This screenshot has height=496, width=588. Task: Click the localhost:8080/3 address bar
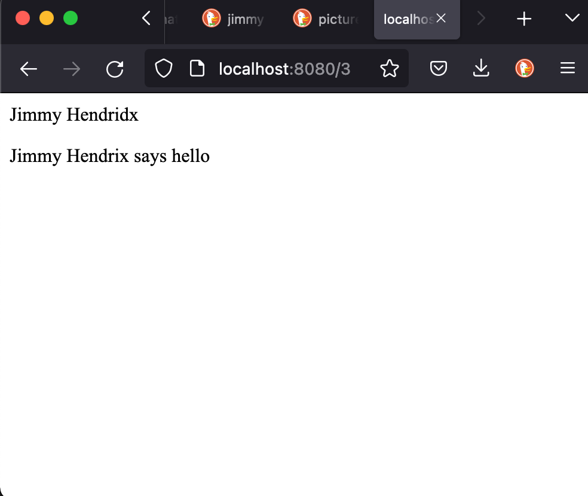pyautogui.click(x=284, y=69)
